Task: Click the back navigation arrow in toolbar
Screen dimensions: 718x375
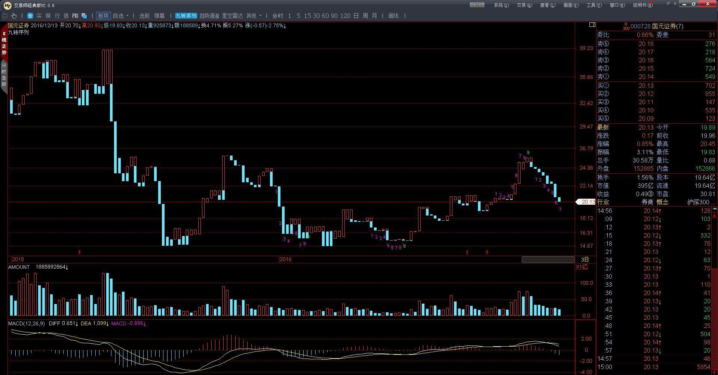Action: [4, 16]
